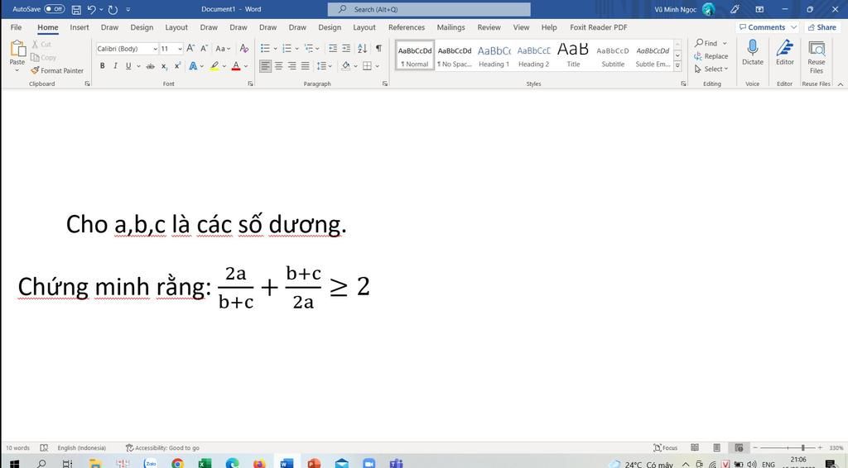This screenshot has height=468, width=848.
Task: Open Word from the Windows taskbar
Action: [x=287, y=463]
